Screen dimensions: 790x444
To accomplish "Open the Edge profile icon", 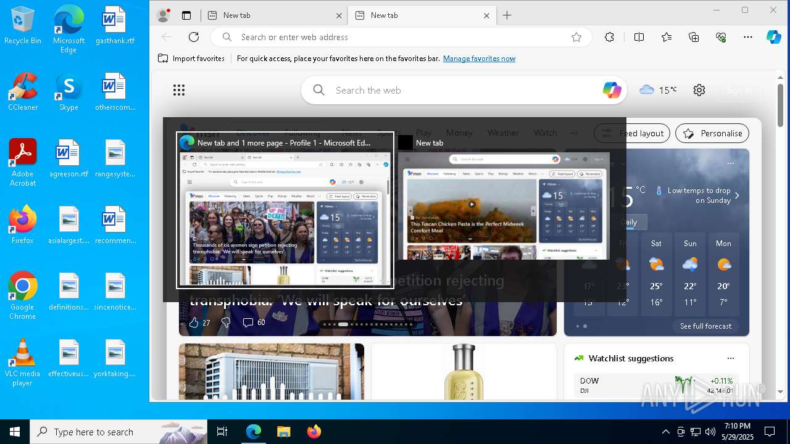I will point(164,15).
